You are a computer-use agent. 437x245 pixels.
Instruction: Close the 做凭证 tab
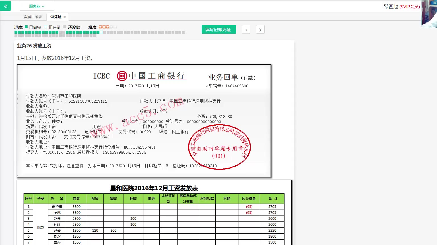(x=65, y=17)
